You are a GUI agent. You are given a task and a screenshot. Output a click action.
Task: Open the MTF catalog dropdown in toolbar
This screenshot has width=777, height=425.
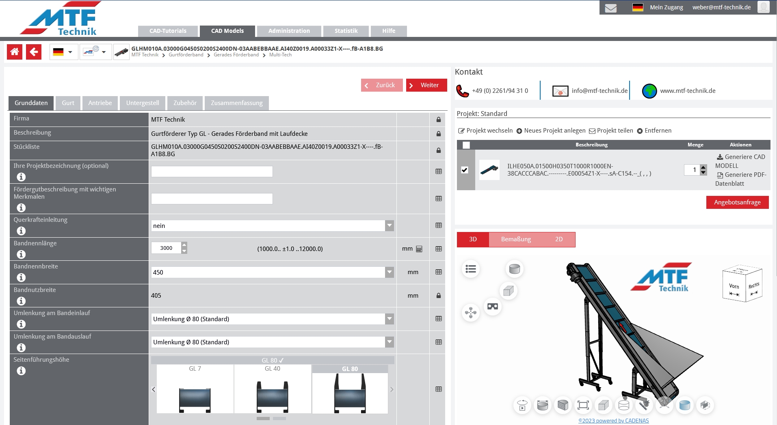click(95, 52)
